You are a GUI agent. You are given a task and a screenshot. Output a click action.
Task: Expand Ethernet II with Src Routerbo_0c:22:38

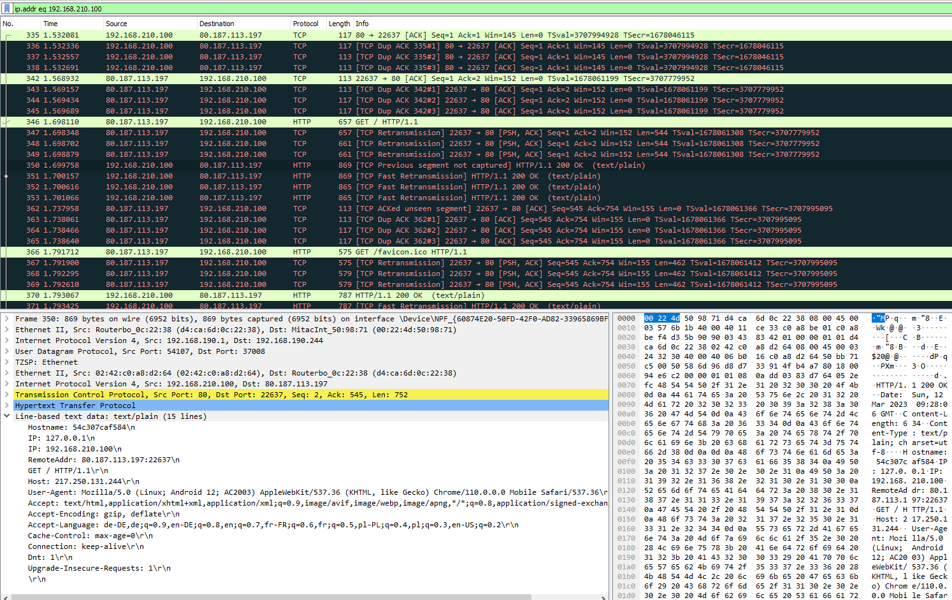7,330
